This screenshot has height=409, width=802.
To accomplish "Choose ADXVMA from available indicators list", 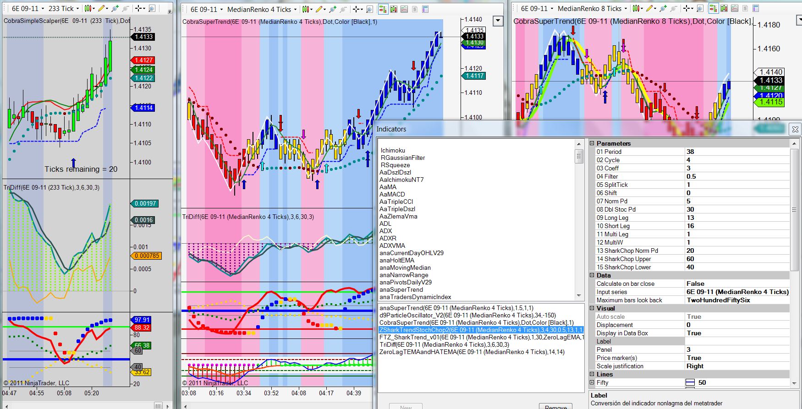I will [392, 245].
